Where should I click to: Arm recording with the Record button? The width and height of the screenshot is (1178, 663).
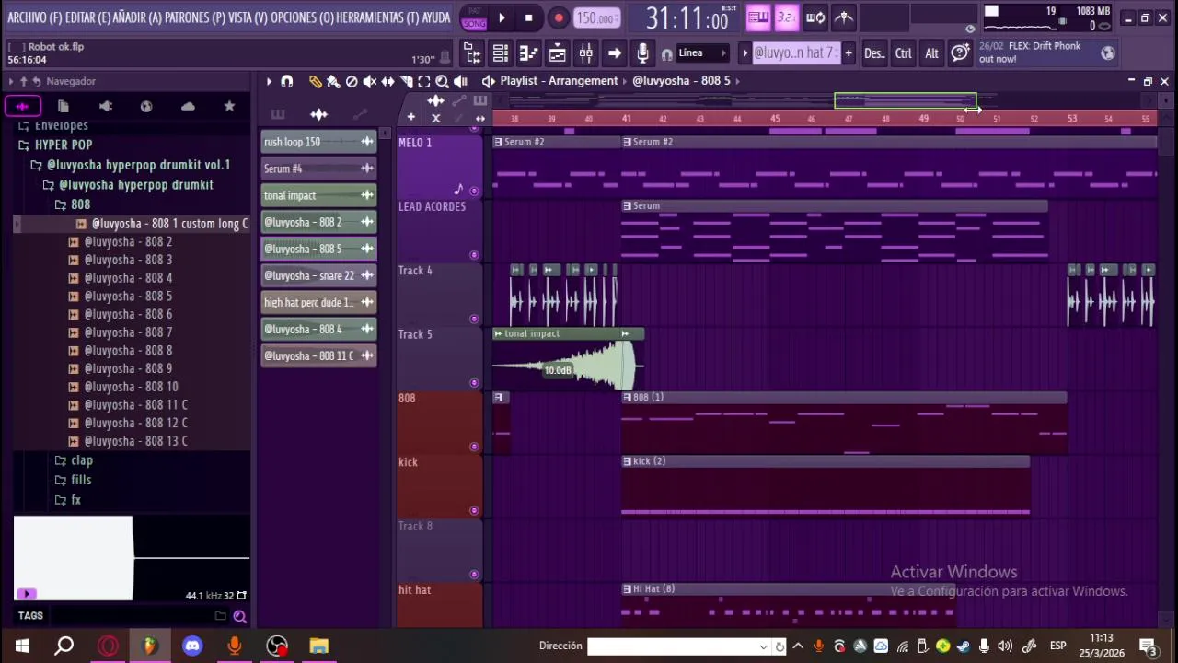point(559,17)
